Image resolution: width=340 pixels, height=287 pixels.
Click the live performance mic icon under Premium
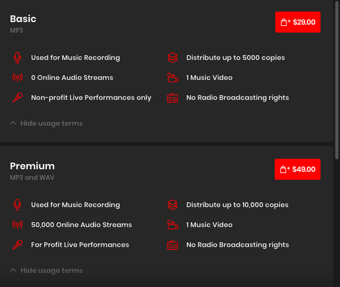[17, 244]
